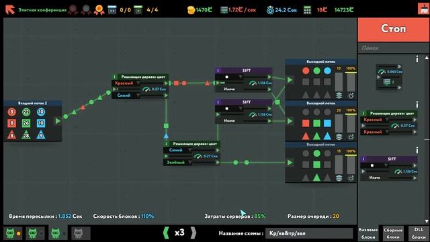
Task: Adjust the 100% bar in first output stream
Action: 351,81
